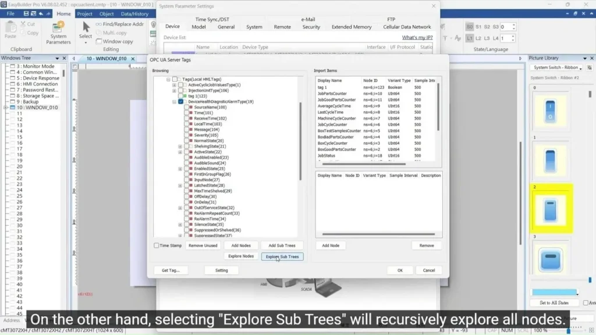Expand the ActiveState(22) tree node

(x=180, y=152)
